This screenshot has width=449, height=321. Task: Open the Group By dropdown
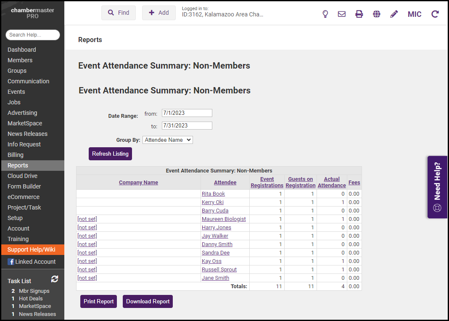(168, 140)
